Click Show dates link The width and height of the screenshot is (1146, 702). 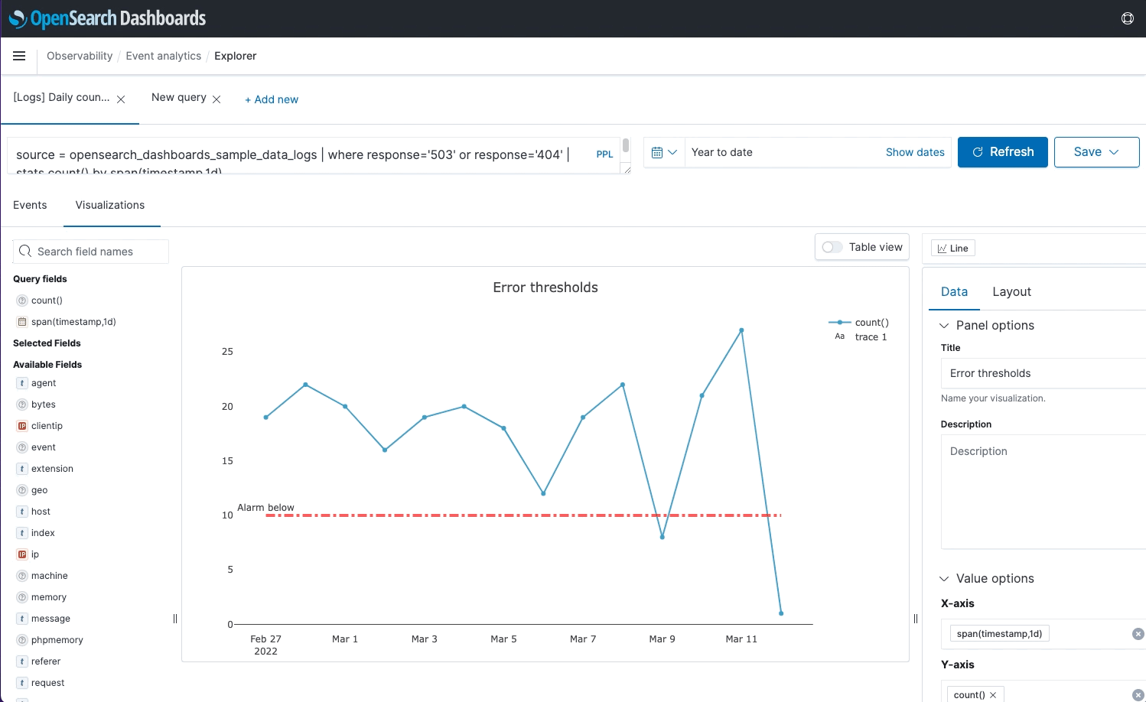coord(915,152)
